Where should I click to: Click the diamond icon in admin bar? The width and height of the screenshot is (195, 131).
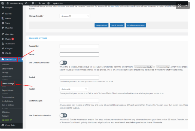49,3
